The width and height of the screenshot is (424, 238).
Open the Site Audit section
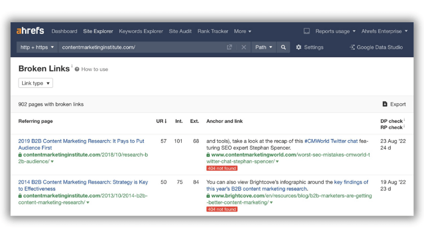(x=180, y=31)
